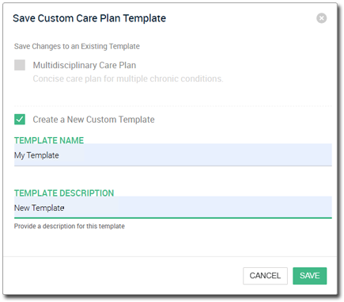Click the Template Name input field
344x302 pixels.
(173, 155)
